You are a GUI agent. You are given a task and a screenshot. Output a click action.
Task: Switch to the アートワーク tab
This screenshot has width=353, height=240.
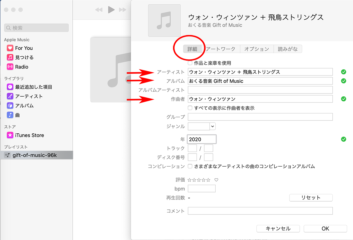(221, 49)
